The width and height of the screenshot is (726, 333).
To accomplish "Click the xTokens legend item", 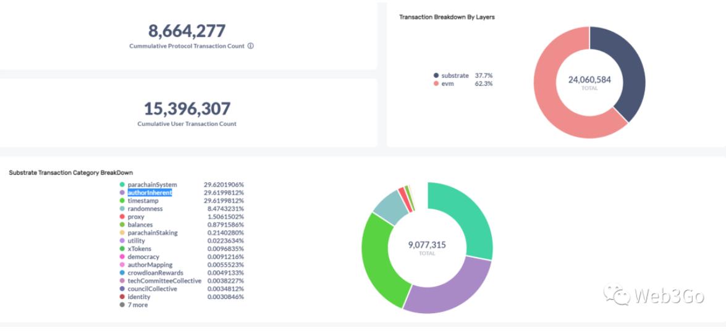I will (139, 249).
